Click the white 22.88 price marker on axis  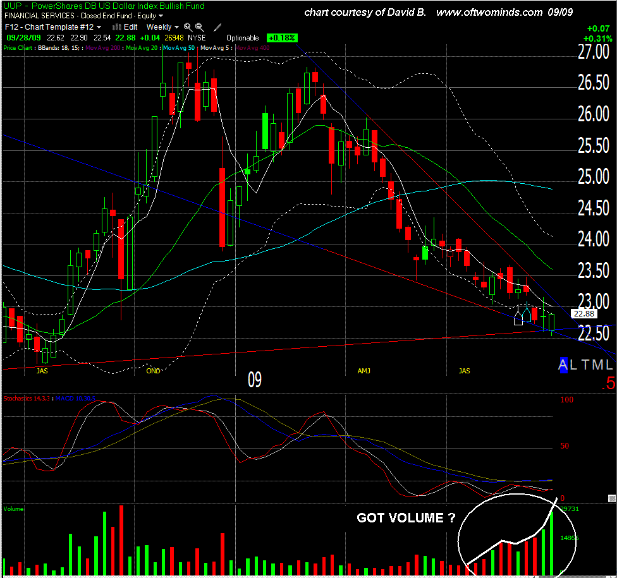point(584,313)
